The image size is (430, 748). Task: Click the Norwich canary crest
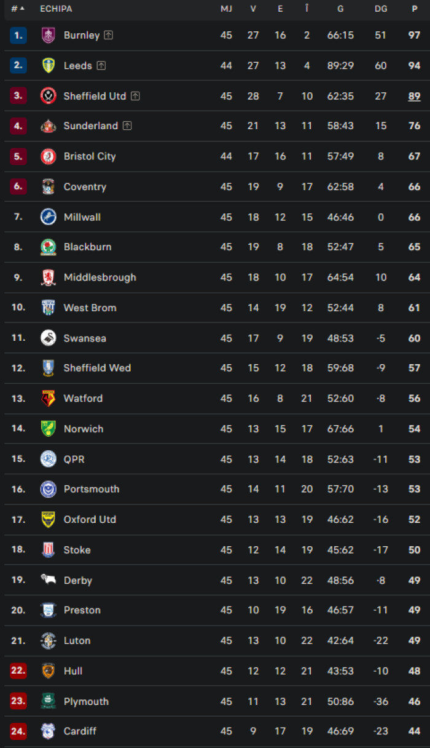(x=48, y=428)
